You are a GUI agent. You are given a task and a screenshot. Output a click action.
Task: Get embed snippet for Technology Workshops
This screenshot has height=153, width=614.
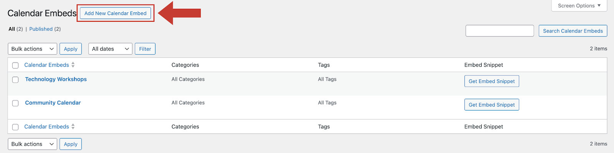pos(491,81)
